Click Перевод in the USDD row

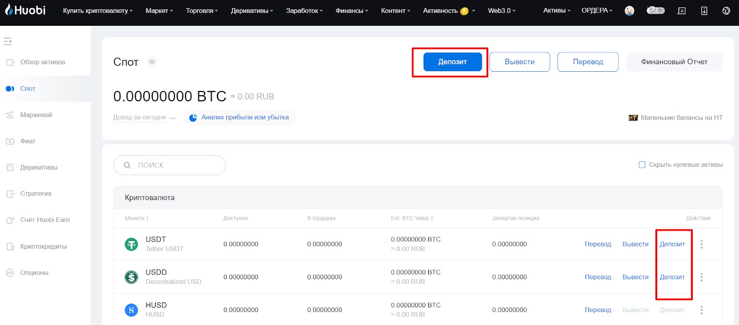[598, 277]
